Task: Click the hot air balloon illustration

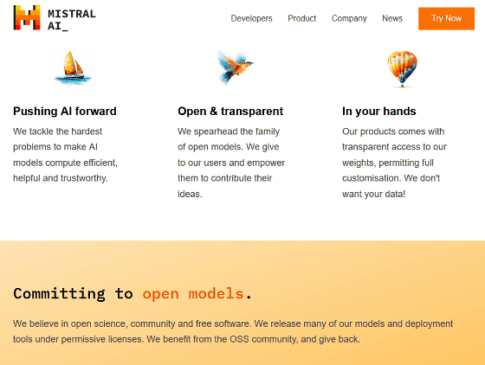Action: click(402, 69)
